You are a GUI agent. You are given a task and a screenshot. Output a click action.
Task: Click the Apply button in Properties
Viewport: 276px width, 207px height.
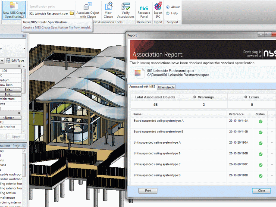pos(16,137)
